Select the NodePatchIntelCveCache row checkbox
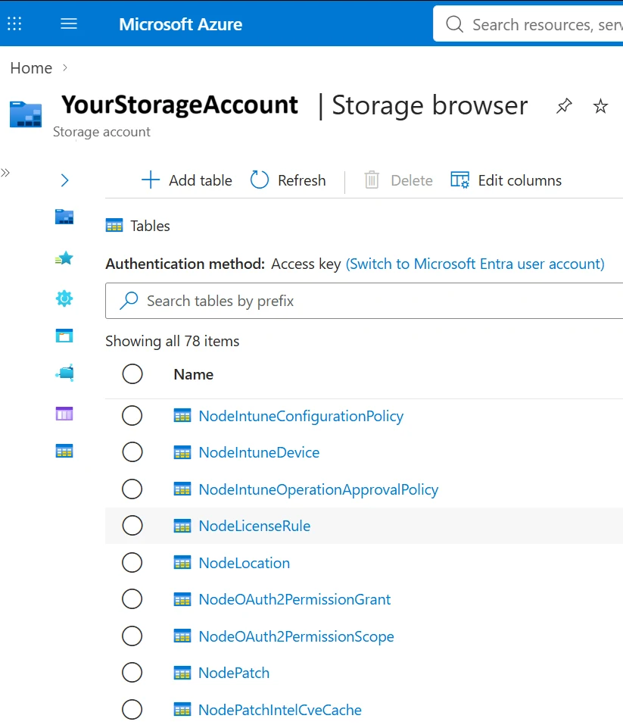This screenshot has height=728, width=623. pyautogui.click(x=132, y=709)
